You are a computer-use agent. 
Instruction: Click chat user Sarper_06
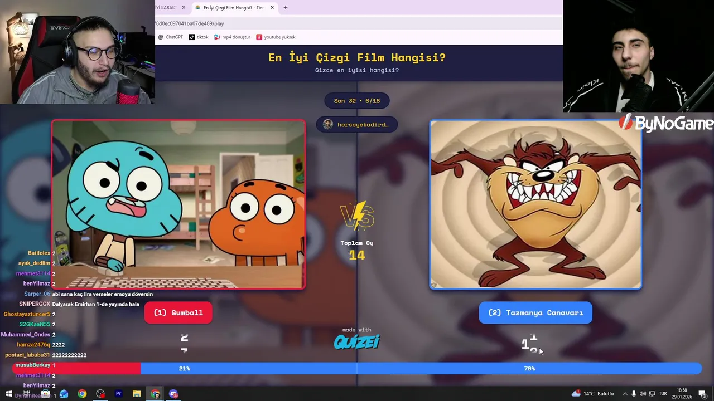[x=37, y=294]
